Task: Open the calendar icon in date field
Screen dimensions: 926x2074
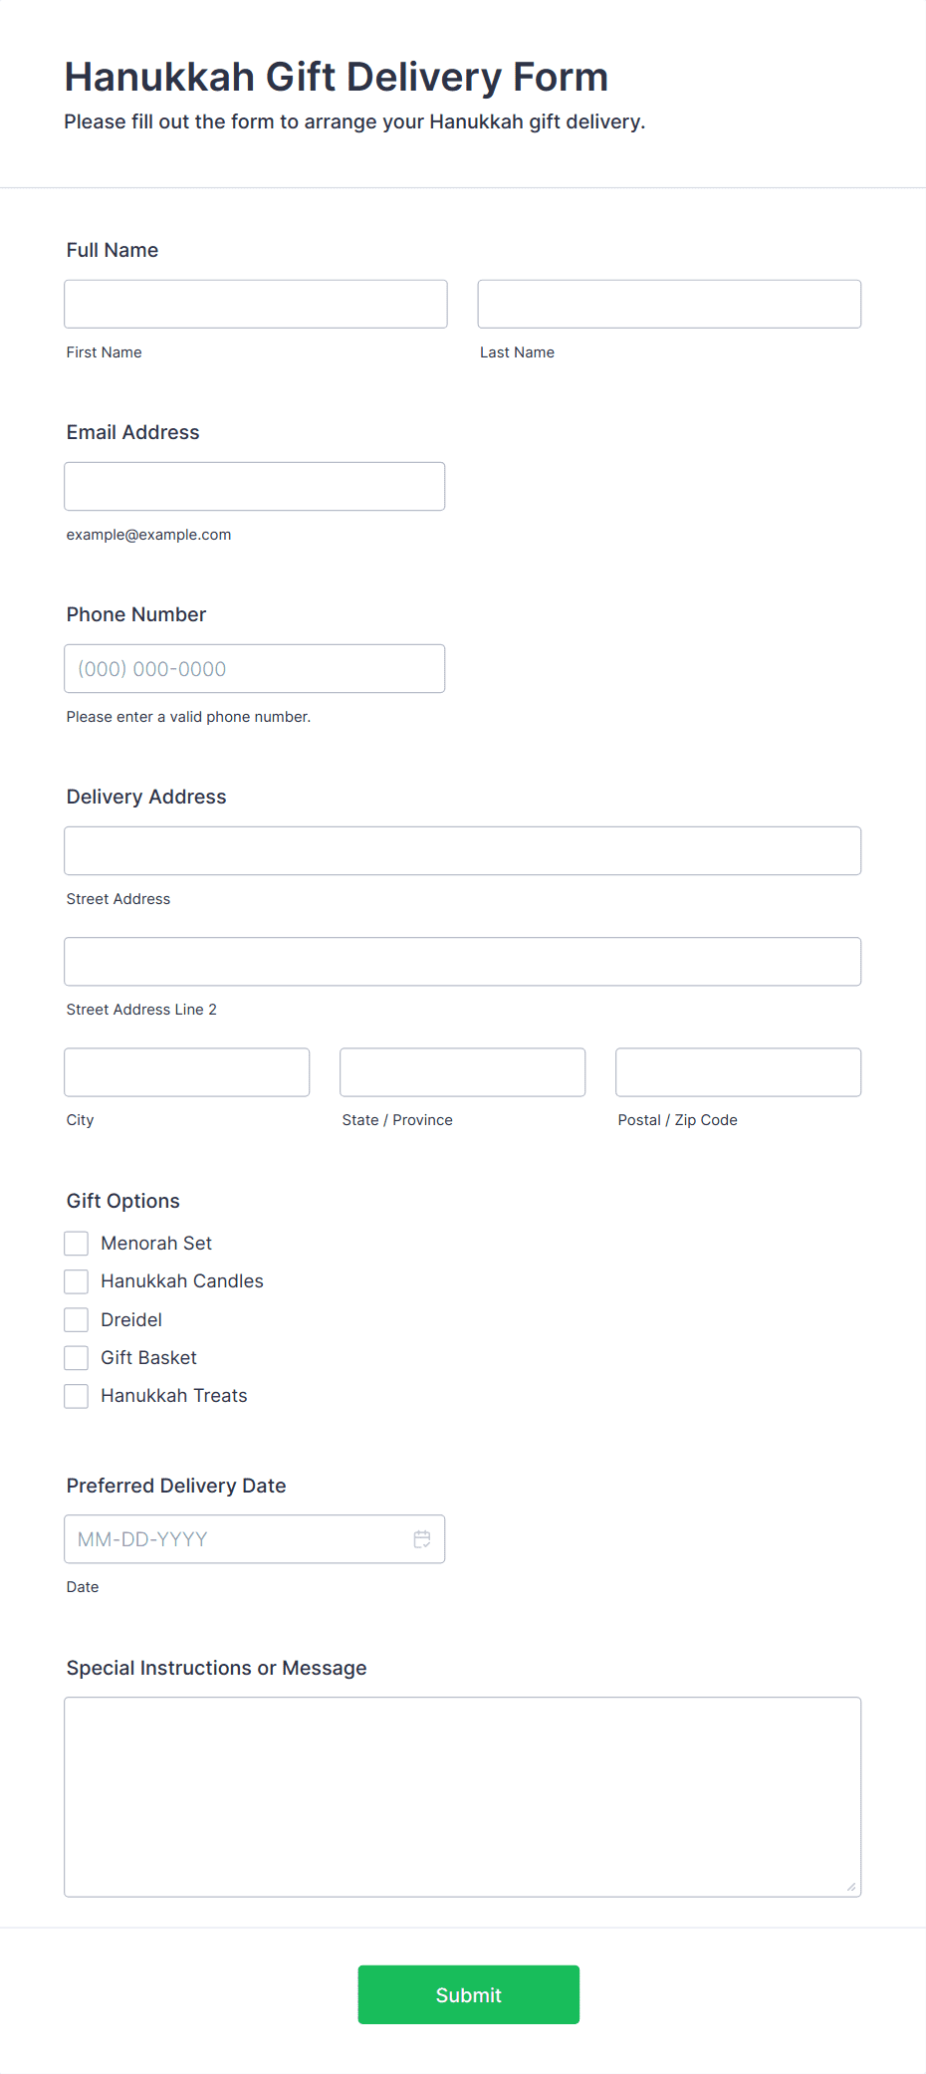Action: coord(422,1539)
